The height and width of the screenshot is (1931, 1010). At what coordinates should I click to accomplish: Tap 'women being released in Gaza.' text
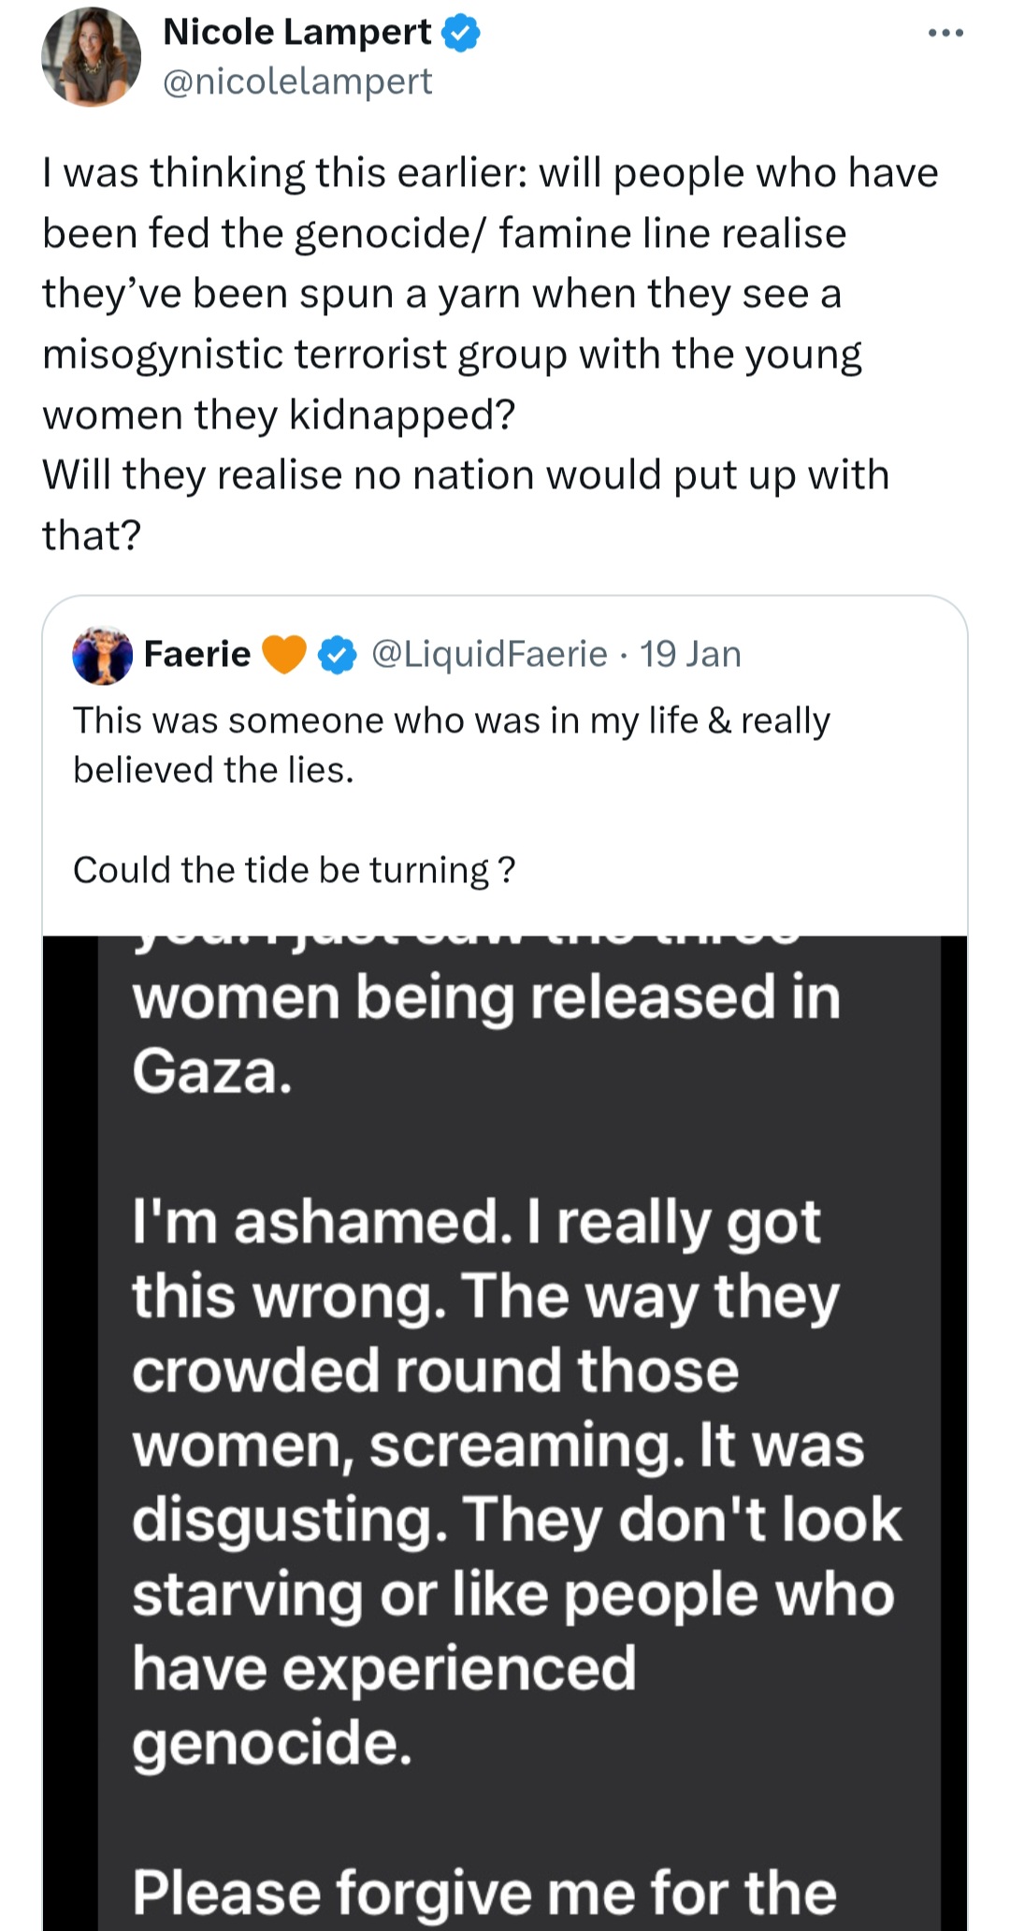coord(486,1034)
